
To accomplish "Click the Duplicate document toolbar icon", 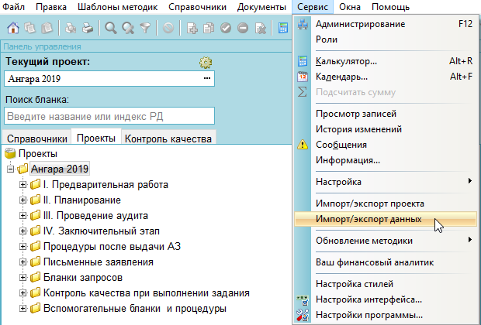I will point(209,29).
